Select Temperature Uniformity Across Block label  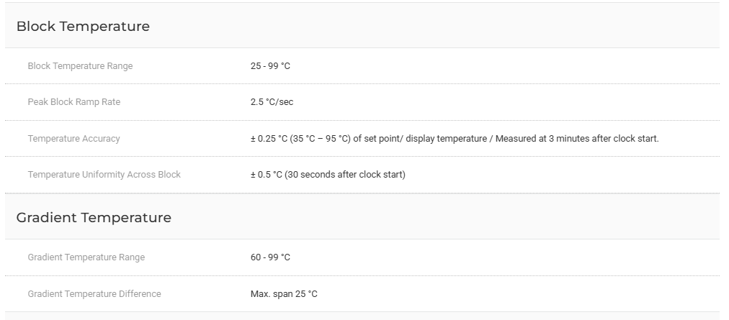pyautogui.click(x=104, y=175)
